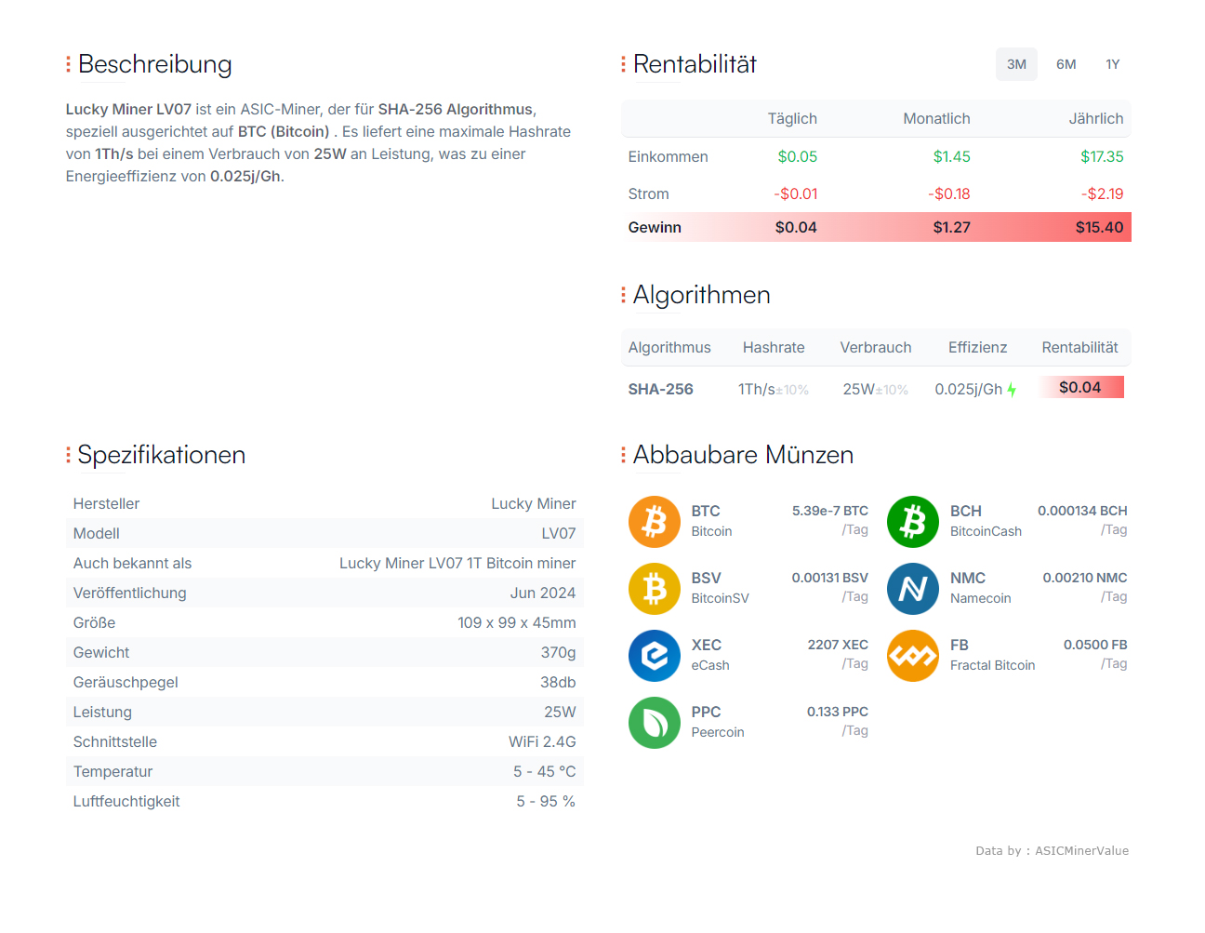Click the blue Namecoin NMC icon

click(x=913, y=589)
